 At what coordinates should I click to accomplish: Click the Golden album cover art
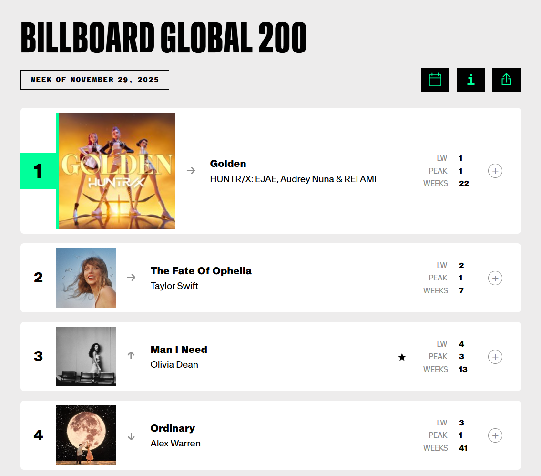[x=117, y=171]
